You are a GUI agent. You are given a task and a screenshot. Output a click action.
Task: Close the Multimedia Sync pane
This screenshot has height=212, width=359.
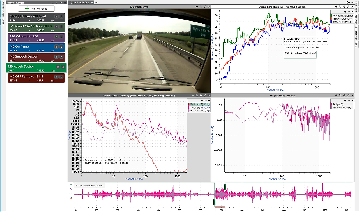coord(209,6)
